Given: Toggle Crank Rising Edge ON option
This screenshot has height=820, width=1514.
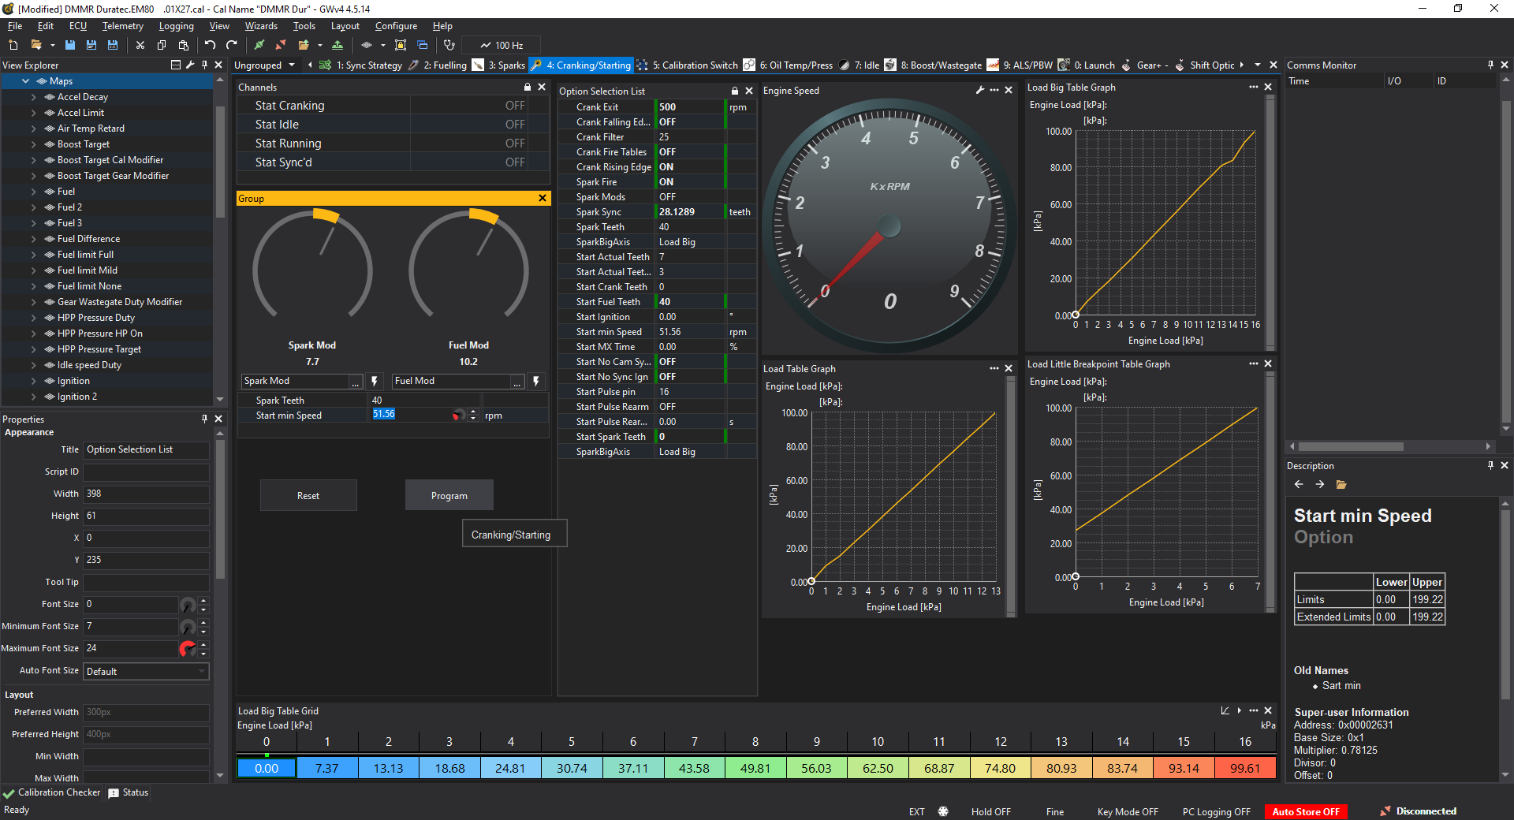Looking at the screenshot, I should pos(666,167).
